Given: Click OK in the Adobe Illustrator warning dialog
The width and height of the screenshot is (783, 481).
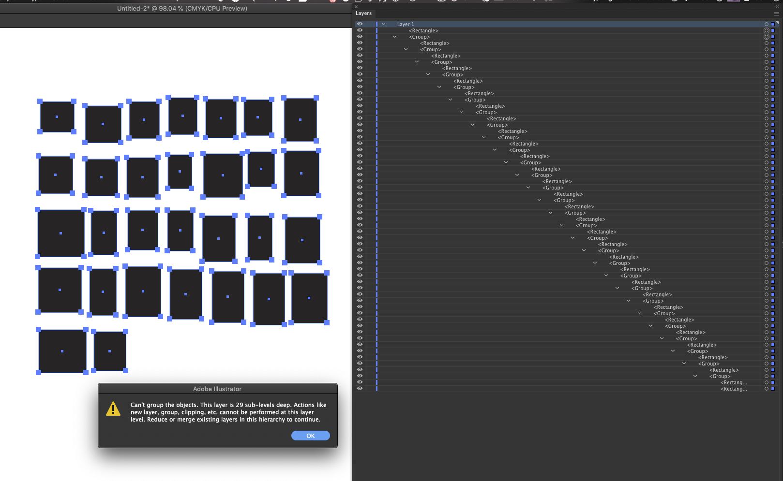Looking at the screenshot, I should coord(310,436).
